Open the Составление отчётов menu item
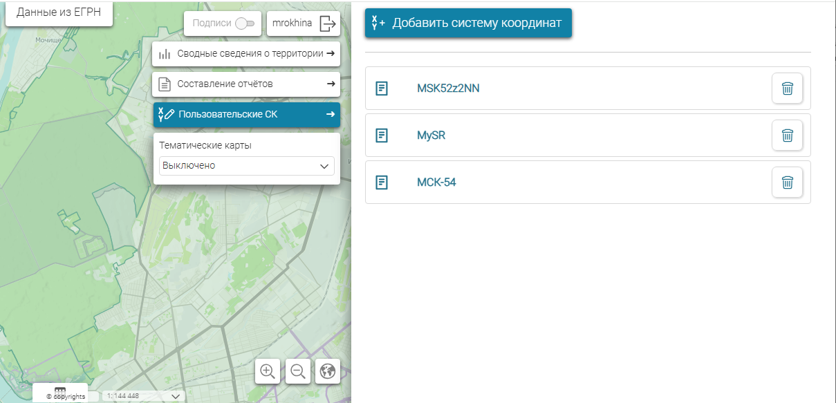Image resolution: width=836 pixels, height=403 pixels. coord(246,84)
